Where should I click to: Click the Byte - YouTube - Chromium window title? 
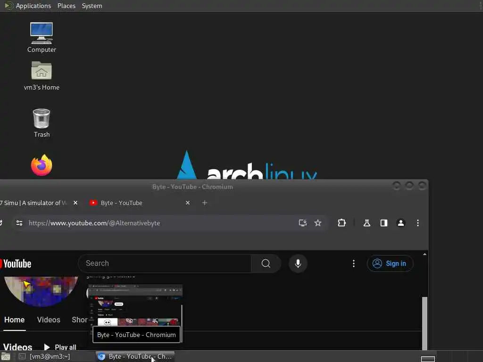192,187
